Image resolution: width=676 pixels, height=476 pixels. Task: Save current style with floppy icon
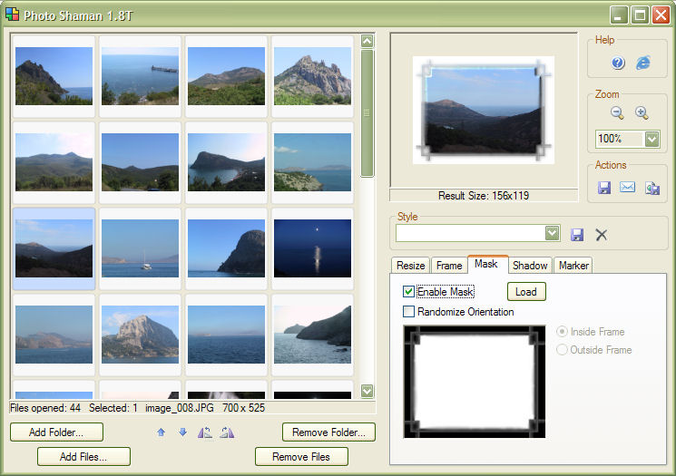[x=577, y=235]
